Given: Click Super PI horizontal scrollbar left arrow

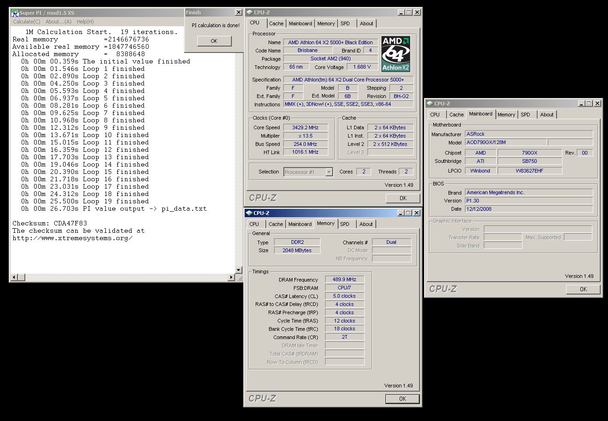Looking at the screenshot, I should tap(14, 277).
